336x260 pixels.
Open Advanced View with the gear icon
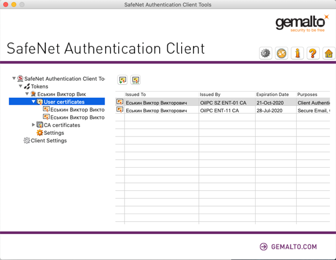[x=265, y=53]
